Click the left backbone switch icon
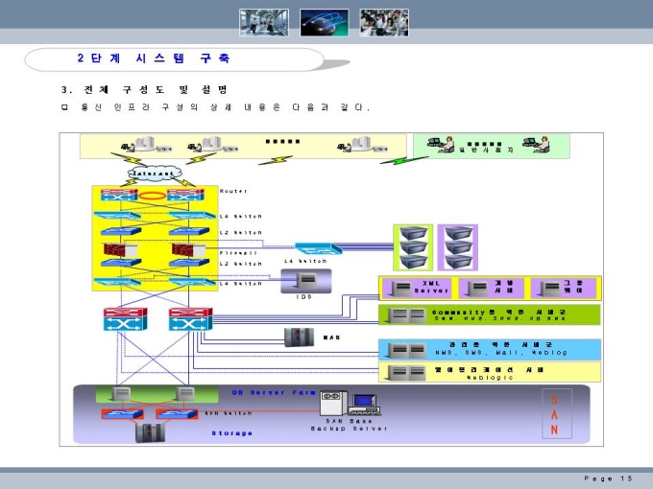Image resolution: width=653 pixels, height=489 pixels. tap(125, 319)
